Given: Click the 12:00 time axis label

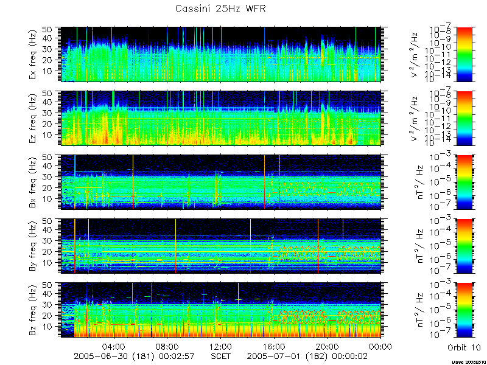Looking at the screenshot, I should [221, 346].
